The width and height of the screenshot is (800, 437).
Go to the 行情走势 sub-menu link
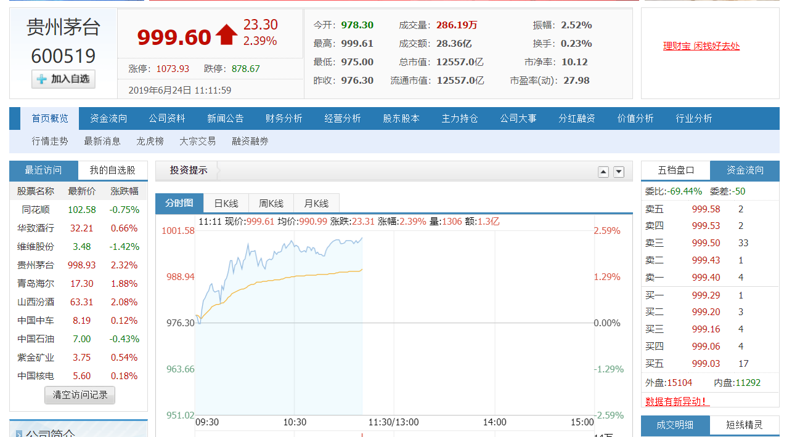[x=50, y=142]
